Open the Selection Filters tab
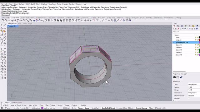Screen dimensions: 200x112 (16, 103)
